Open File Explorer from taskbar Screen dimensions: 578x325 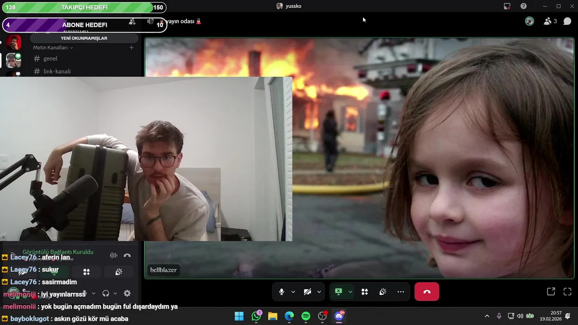click(272, 316)
